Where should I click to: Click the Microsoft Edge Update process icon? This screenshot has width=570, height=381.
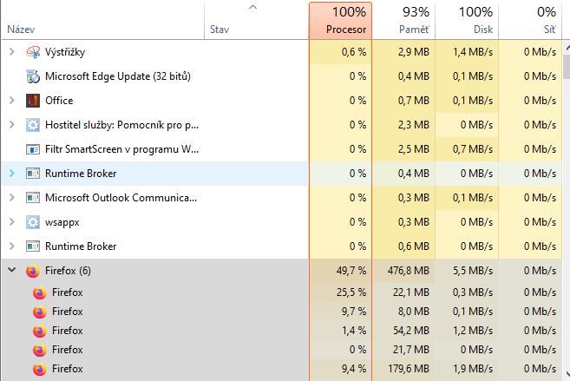coord(33,76)
